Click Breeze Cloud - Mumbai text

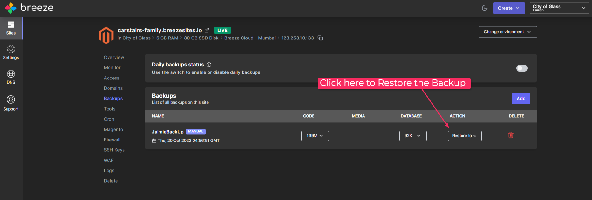pos(250,38)
